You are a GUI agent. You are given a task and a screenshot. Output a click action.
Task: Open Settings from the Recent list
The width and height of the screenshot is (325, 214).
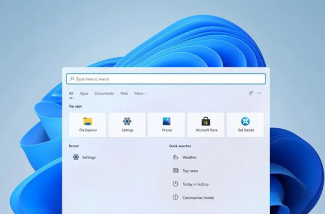coord(84,157)
